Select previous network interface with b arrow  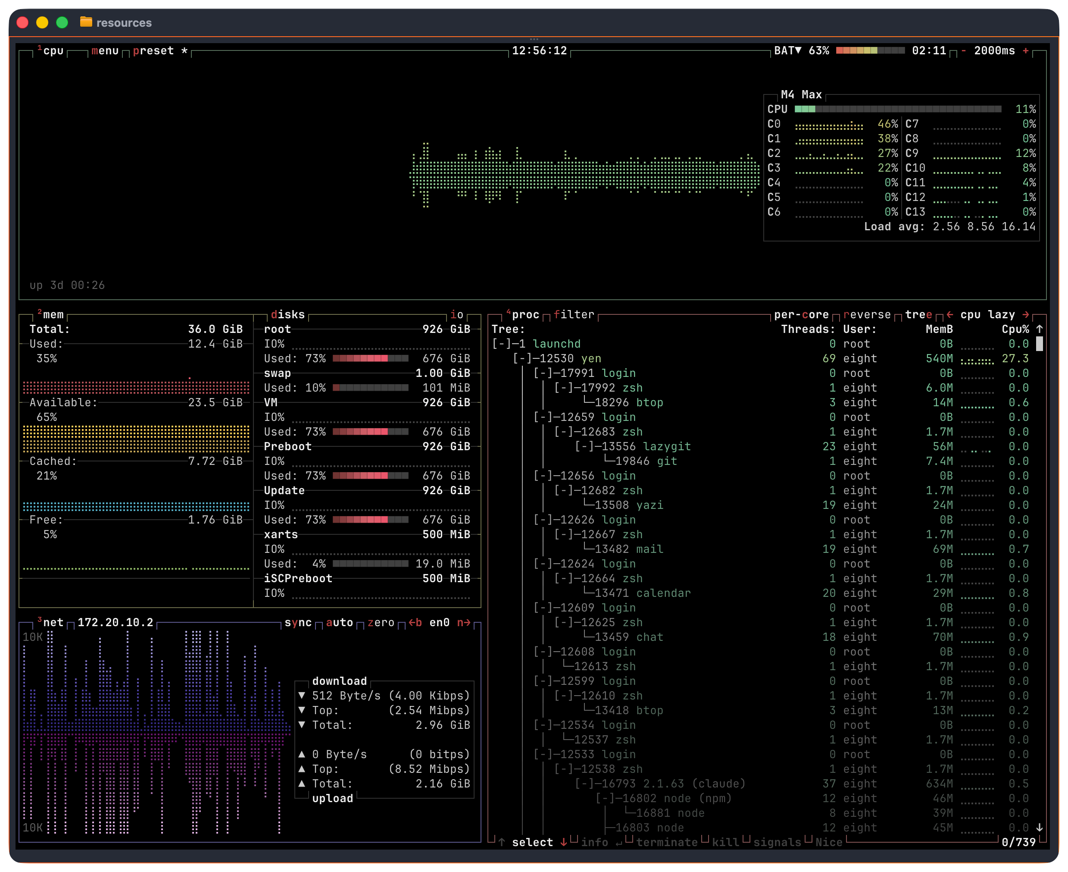click(415, 622)
